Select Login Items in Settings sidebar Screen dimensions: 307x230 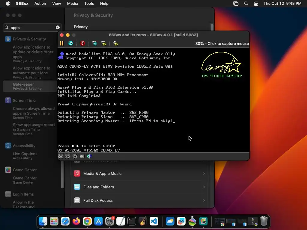23,194
